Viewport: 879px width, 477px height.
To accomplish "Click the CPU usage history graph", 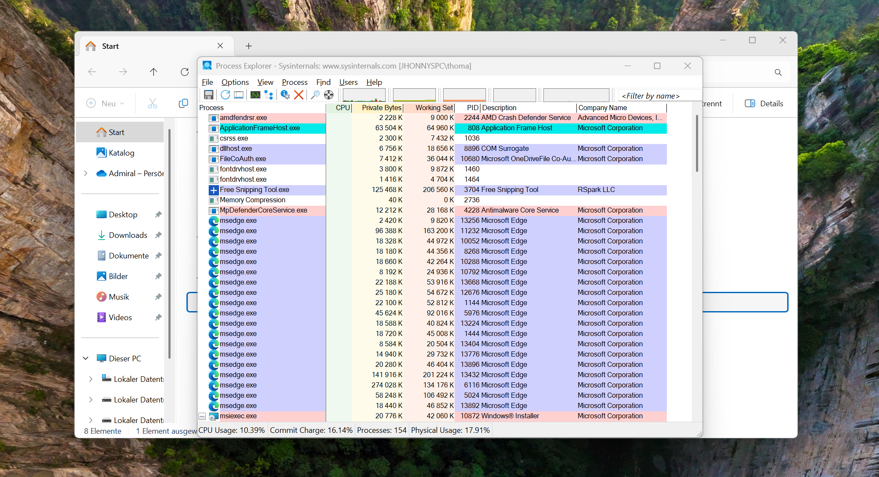I will pyautogui.click(x=364, y=95).
